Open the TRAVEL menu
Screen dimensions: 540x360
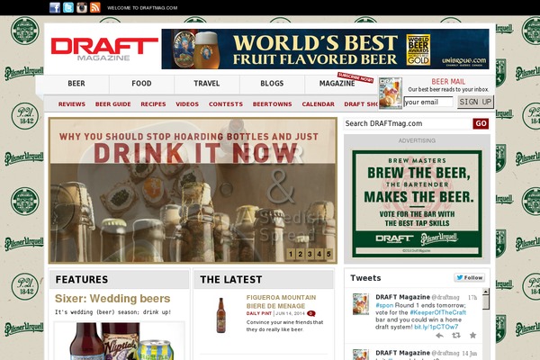coord(207,84)
